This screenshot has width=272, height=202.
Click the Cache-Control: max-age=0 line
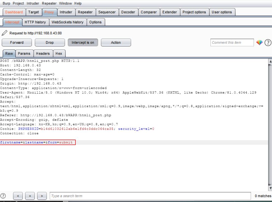point(27,75)
